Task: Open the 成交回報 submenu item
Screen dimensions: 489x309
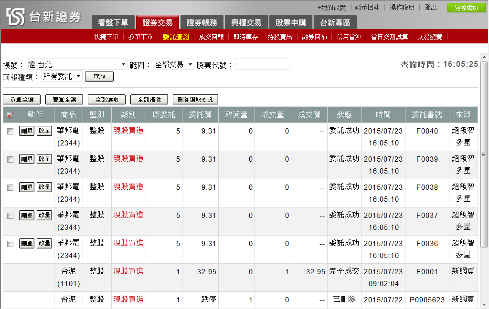Action: click(x=211, y=37)
